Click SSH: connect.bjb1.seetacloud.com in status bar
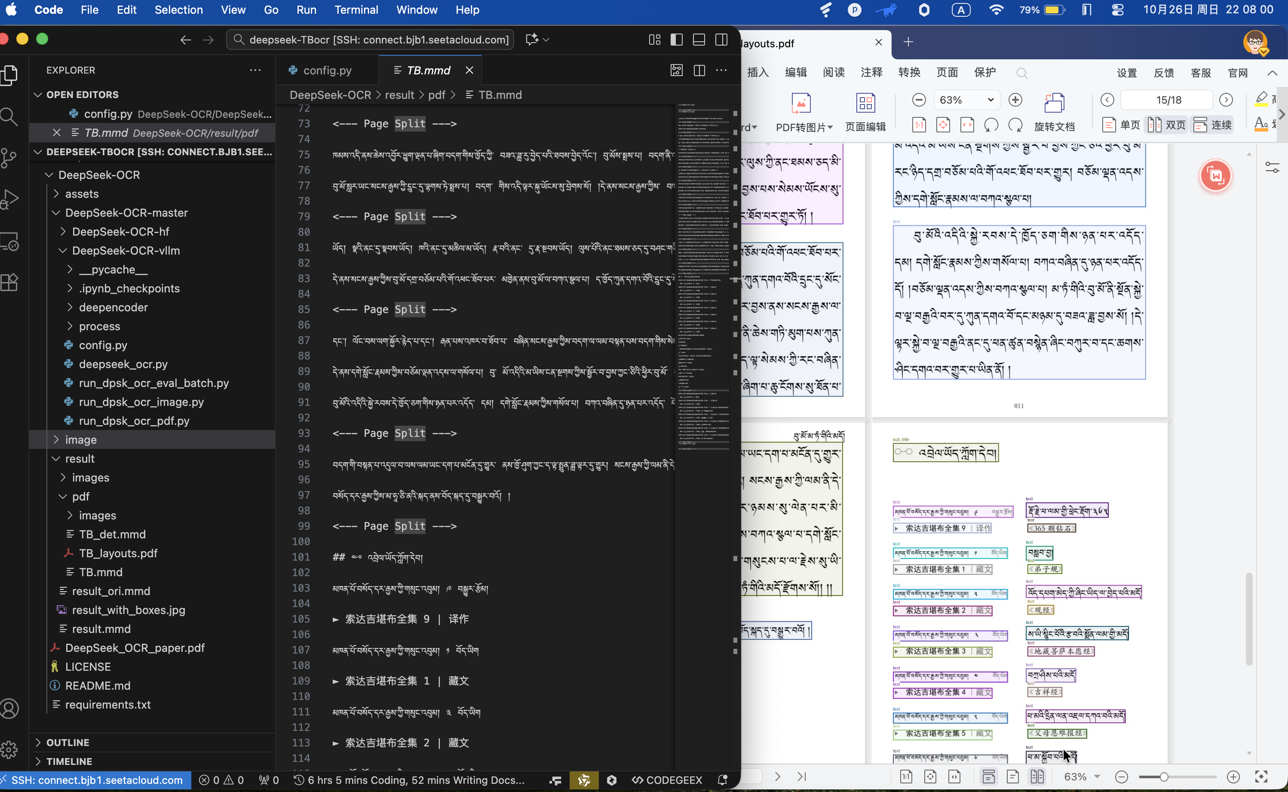This screenshot has width=1288, height=792. [x=94, y=780]
